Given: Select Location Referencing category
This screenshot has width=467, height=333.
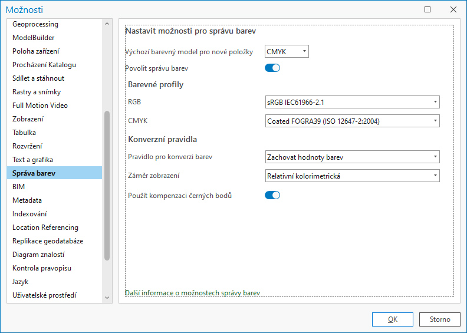Looking at the screenshot, I should pyautogui.click(x=54, y=227).
